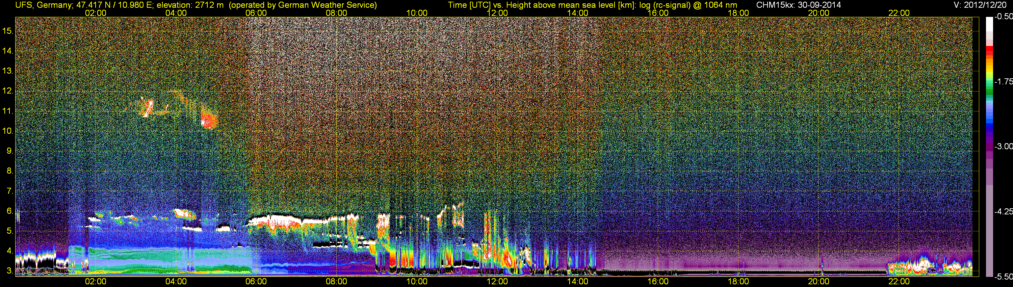Click the 04:00 label on the bottom time axis

(x=176, y=282)
